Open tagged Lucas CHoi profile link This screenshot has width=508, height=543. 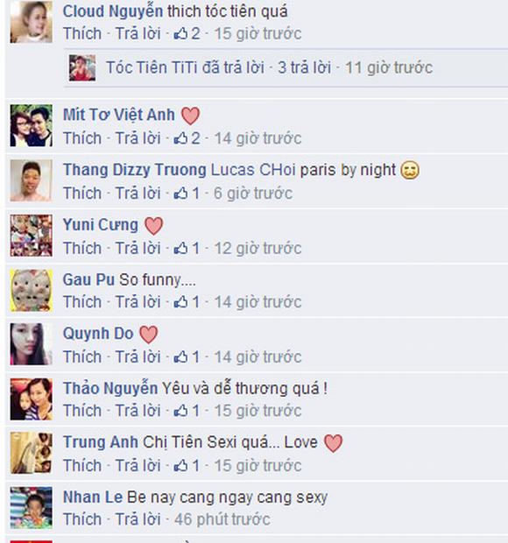(x=253, y=170)
